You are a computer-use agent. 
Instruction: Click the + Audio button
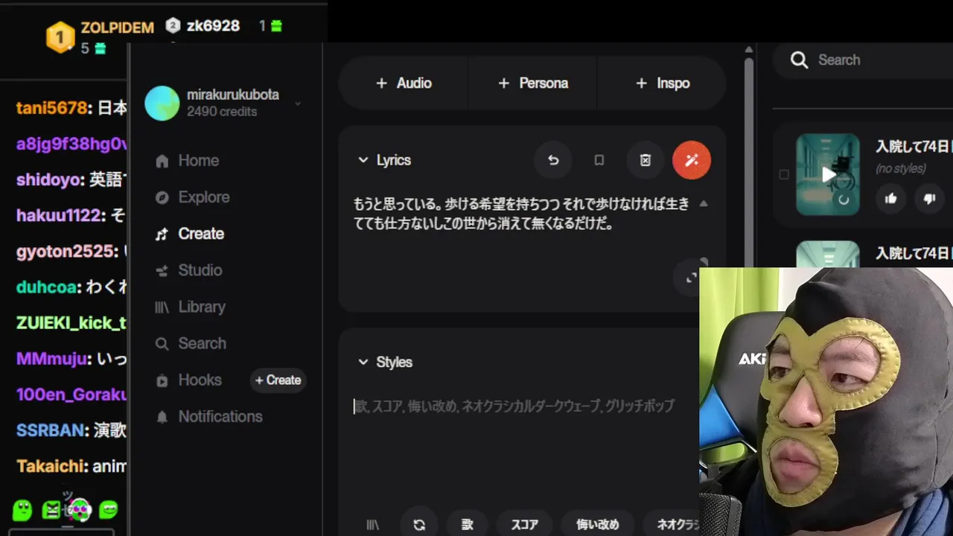[404, 83]
